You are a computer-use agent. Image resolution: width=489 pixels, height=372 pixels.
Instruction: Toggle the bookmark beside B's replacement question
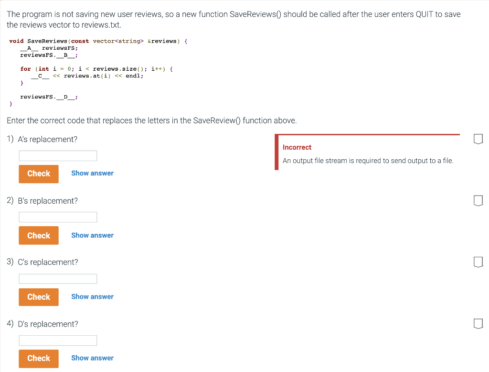pyautogui.click(x=478, y=200)
